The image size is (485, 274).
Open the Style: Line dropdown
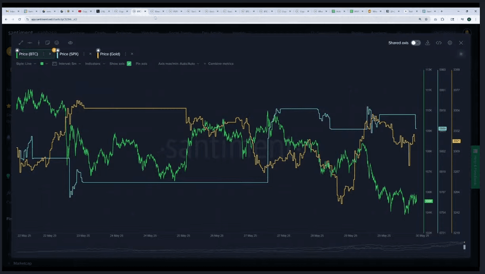coord(26,64)
